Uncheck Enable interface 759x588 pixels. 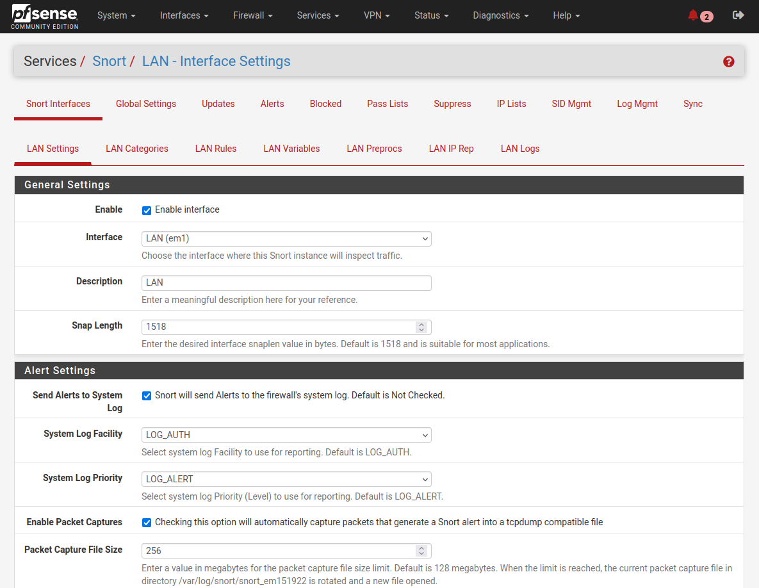pos(147,210)
